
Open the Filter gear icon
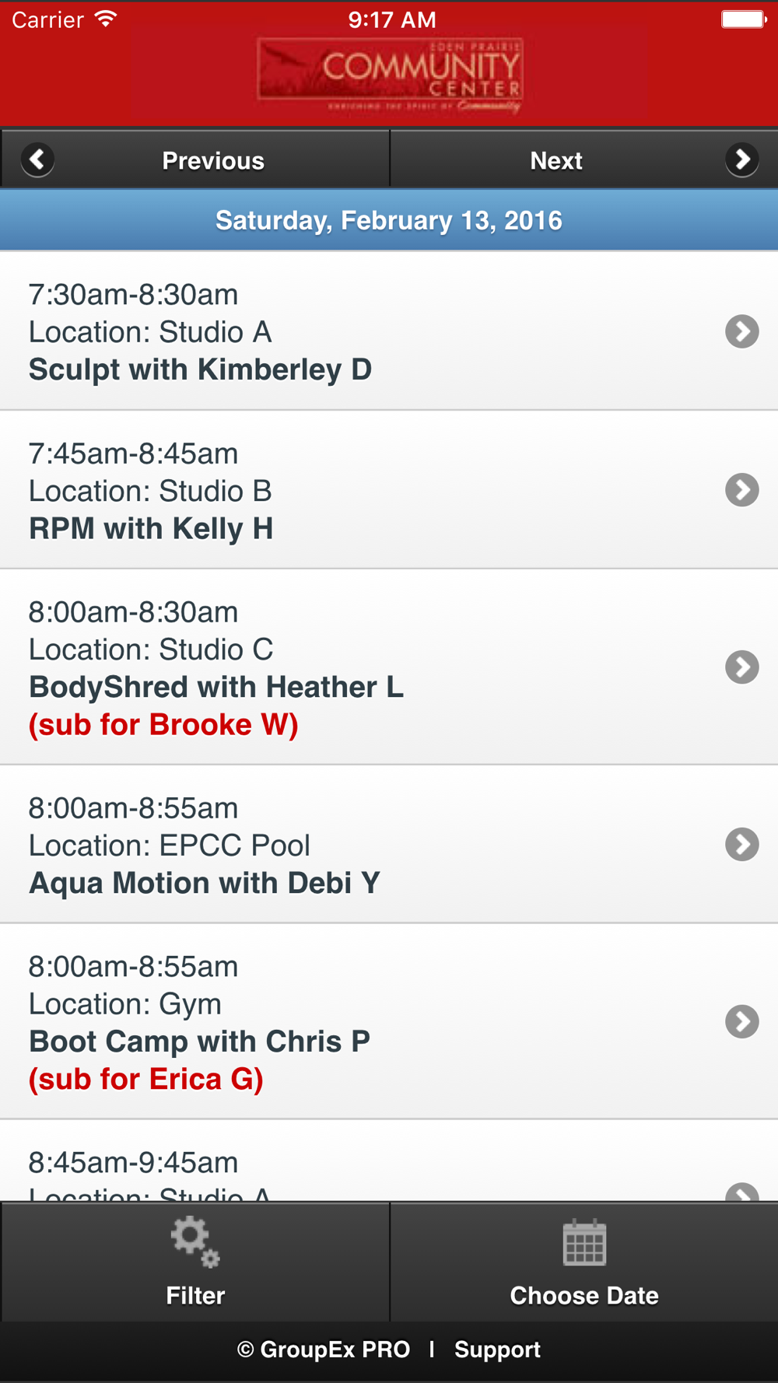pyautogui.click(x=195, y=1242)
